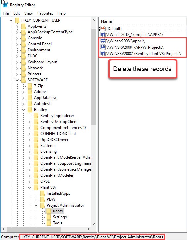Click binary icon for \\WINSRV20081\APPW_Projects\ value

point(103,47)
